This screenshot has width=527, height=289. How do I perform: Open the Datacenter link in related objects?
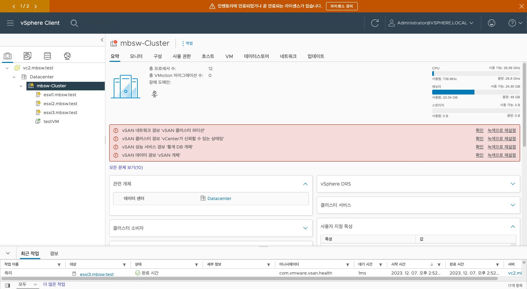219,199
